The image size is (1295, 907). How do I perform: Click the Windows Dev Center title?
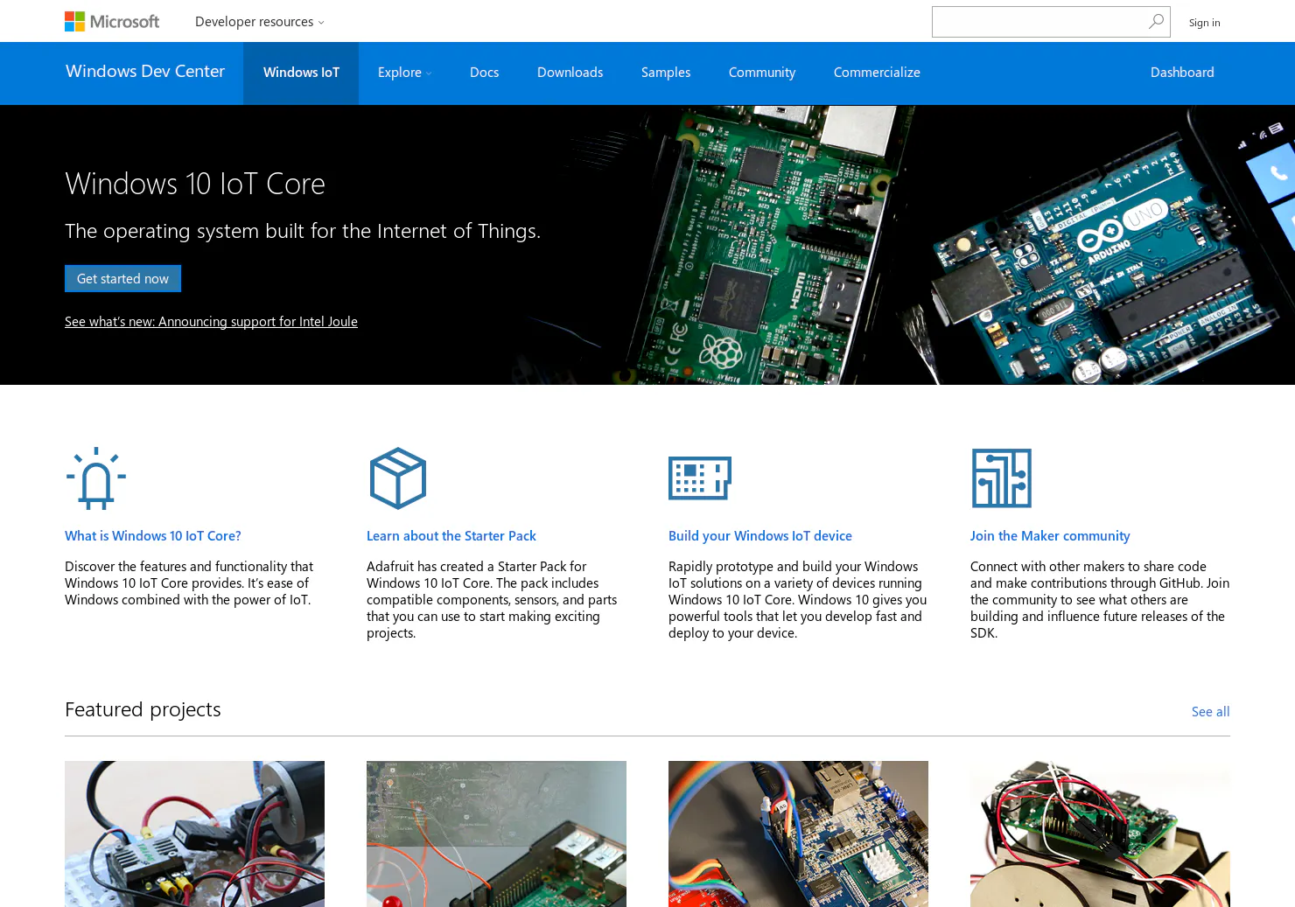(x=145, y=72)
